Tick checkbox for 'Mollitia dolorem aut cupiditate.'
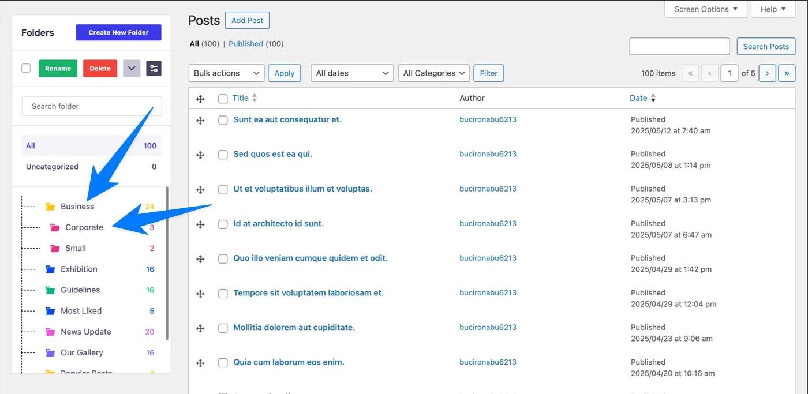This screenshot has width=808, height=394. tap(223, 328)
